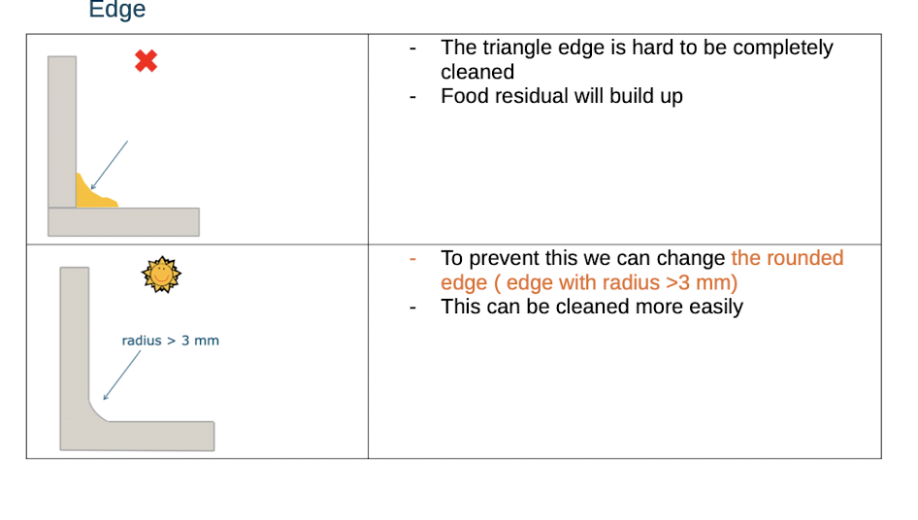Viewport: 918px width, 520px height.
Task: Click 'To prevent this we can change'
Action: pyautogui.click(x=583, y=258)
